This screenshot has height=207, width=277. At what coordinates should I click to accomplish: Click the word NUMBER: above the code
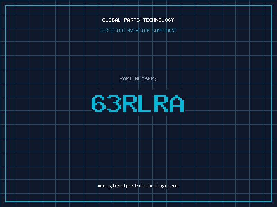point(146,79)
